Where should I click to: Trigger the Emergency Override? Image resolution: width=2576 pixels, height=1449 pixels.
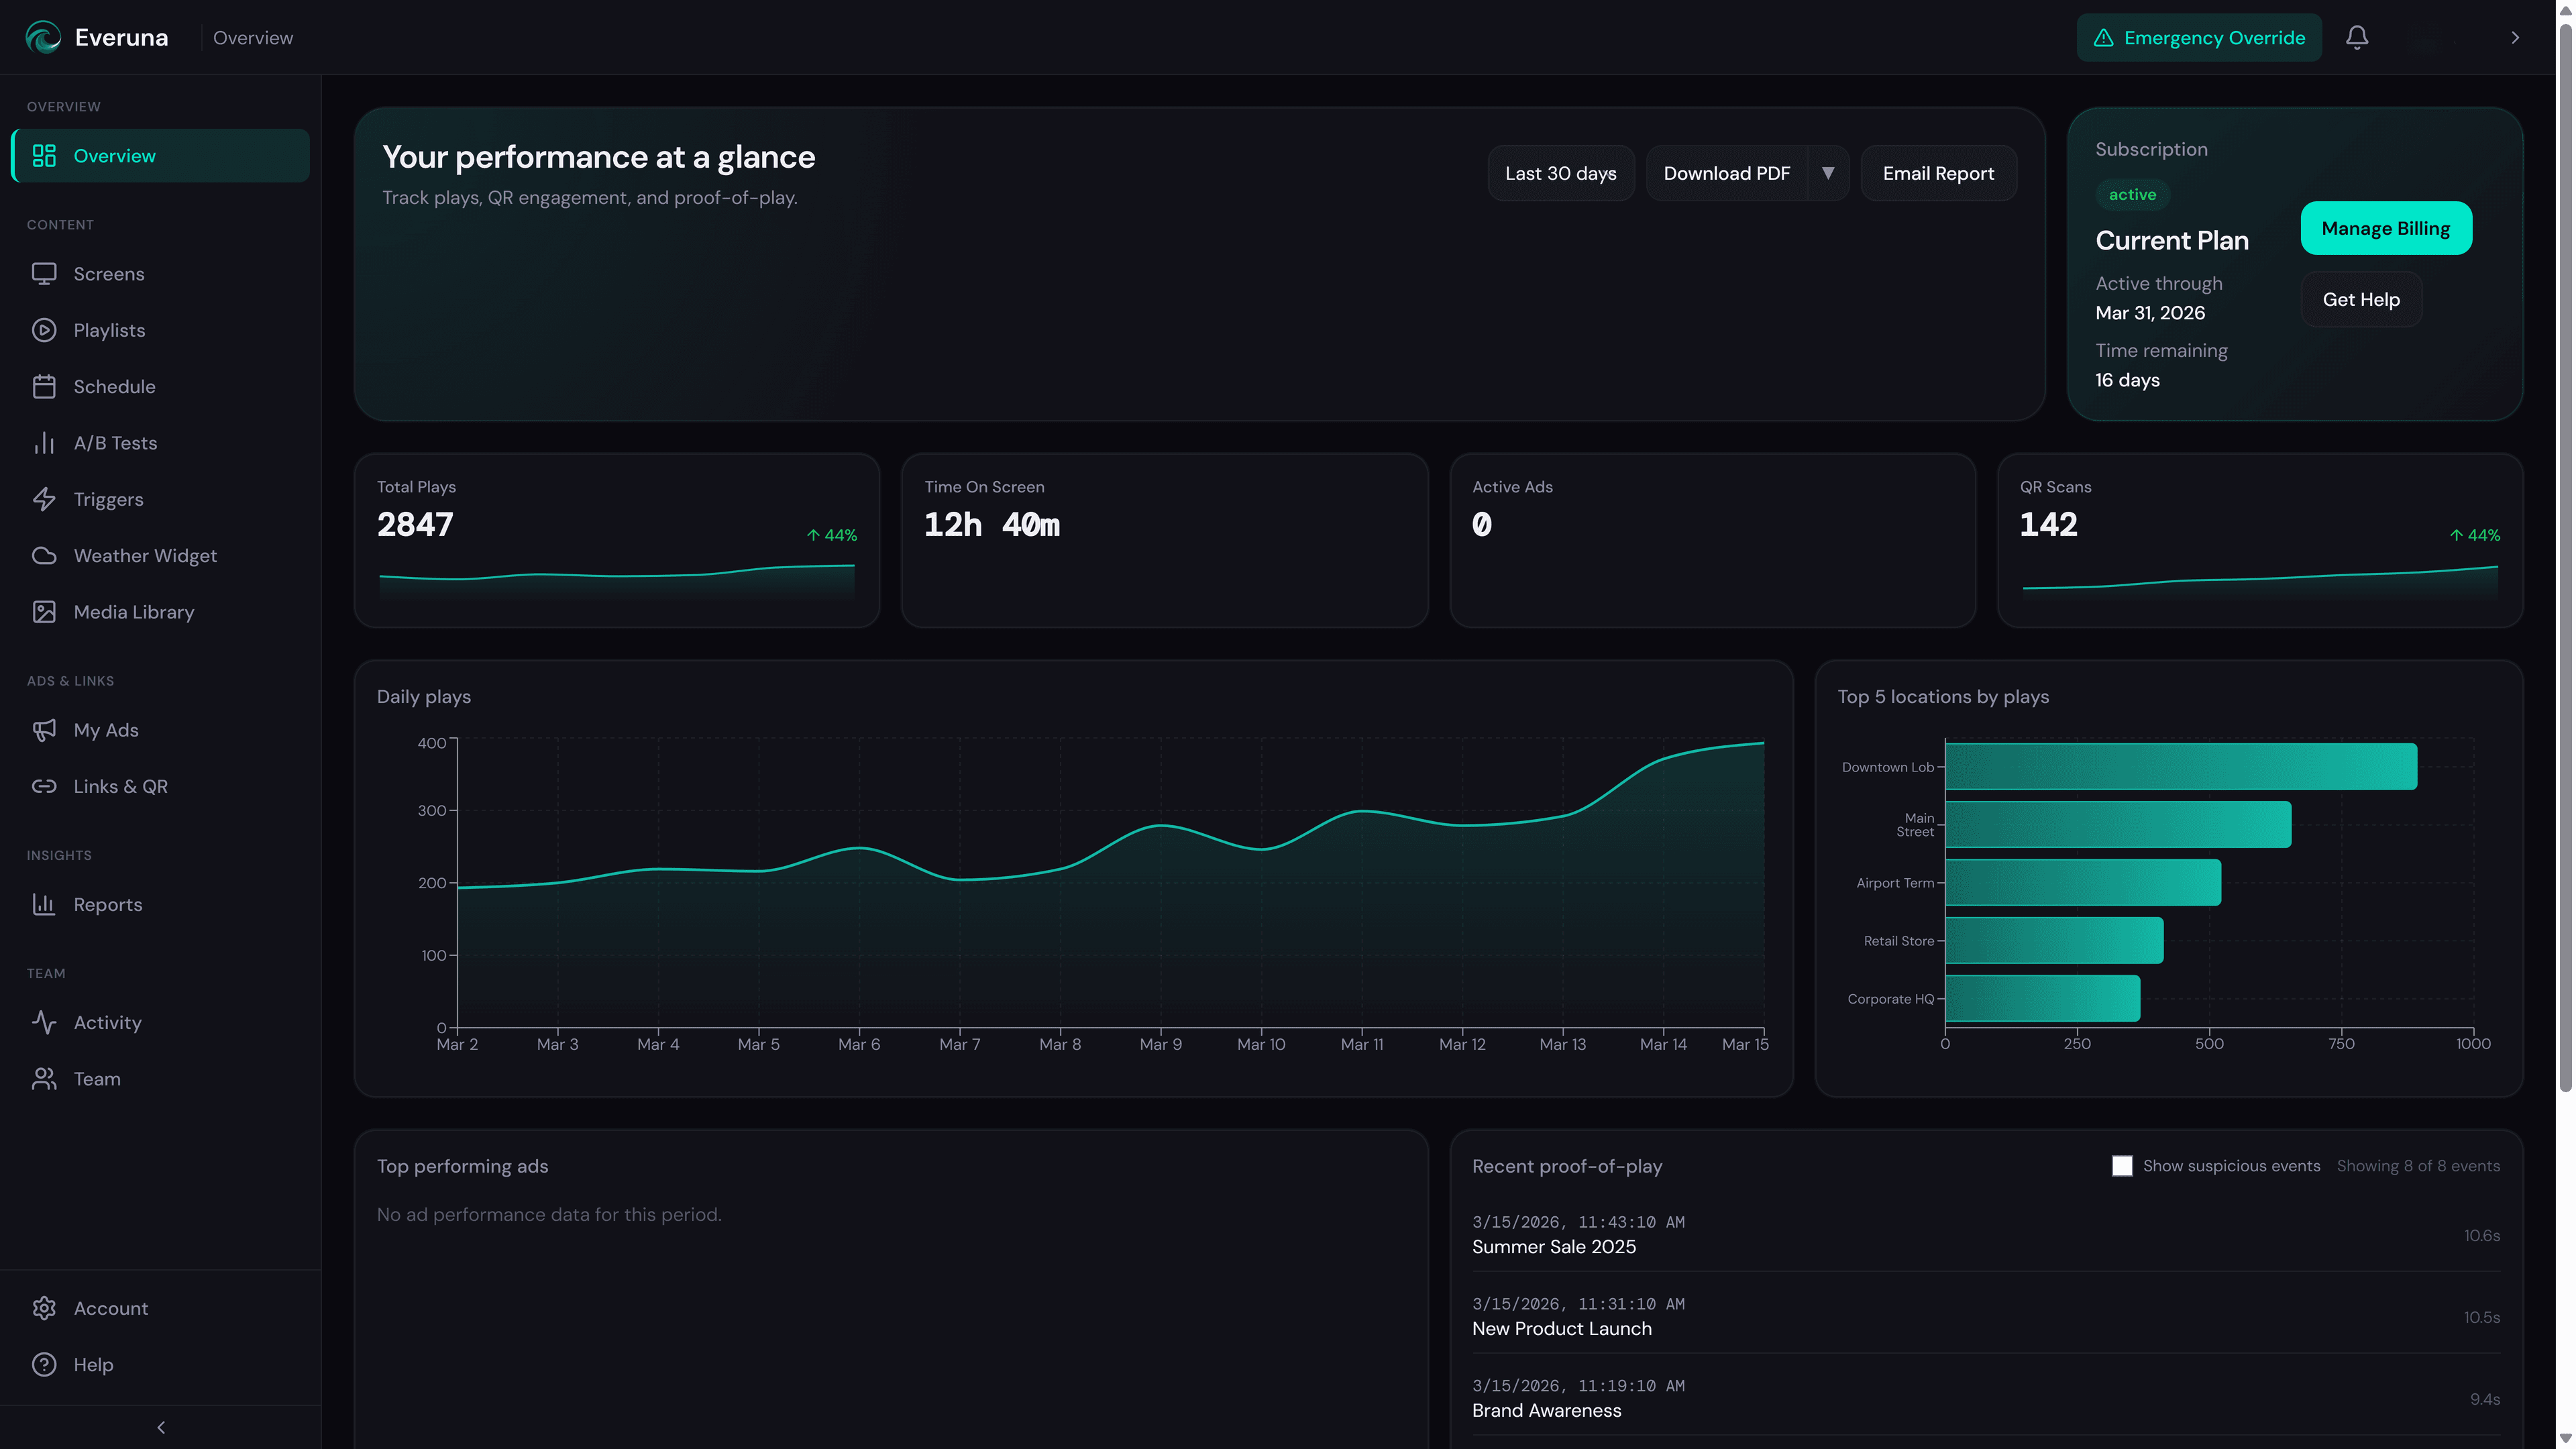click(x=2199, y=37)
